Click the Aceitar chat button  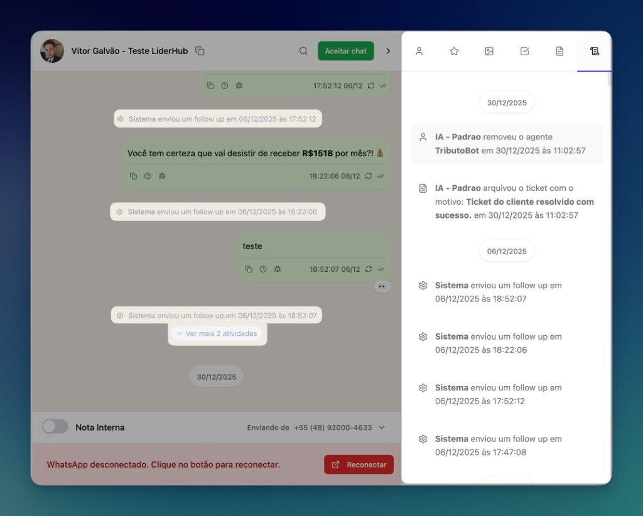[x=345, y=51]
